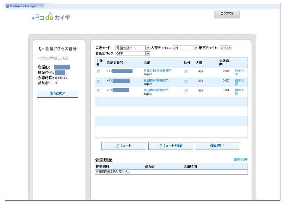
Task: Click the Conference Manager tab favicon
Action: pos(8,6)
